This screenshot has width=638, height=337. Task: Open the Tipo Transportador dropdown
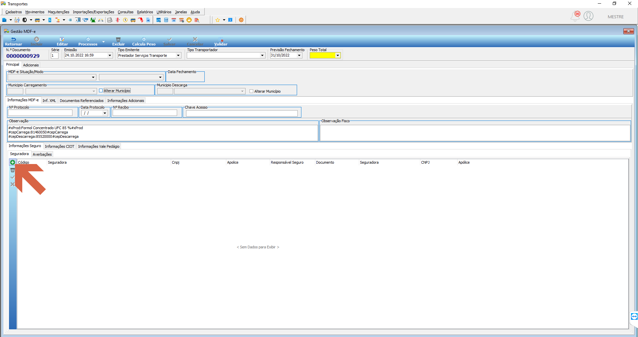click(262, 55)
